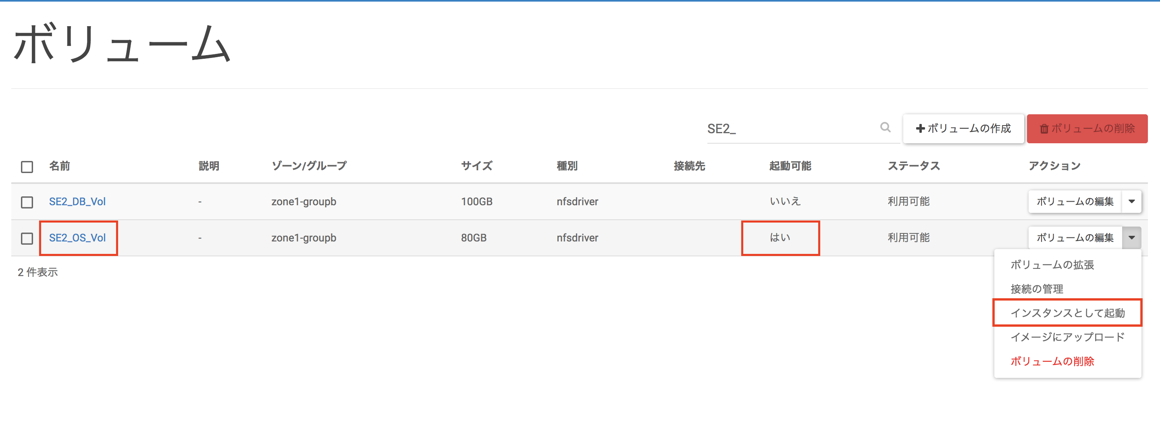Click ボリュームの編集 for SE2_DB_Vol
Screen dimensions: 1160x431
(1075, 201)
